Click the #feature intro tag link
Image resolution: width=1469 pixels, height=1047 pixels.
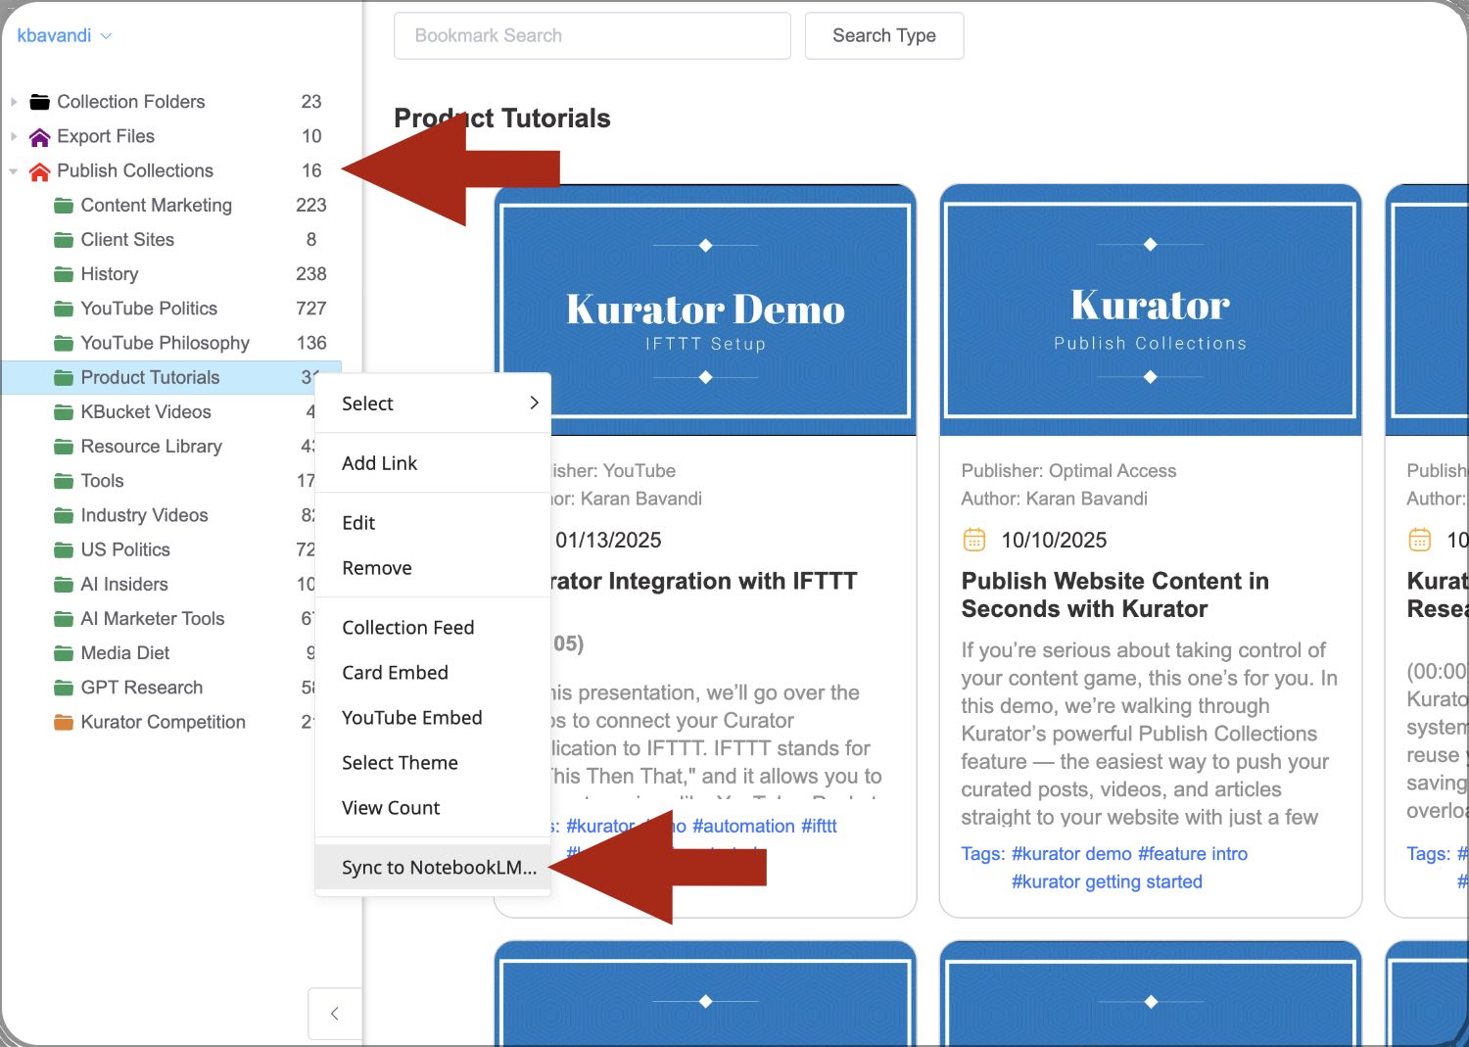coord(1193,854)
